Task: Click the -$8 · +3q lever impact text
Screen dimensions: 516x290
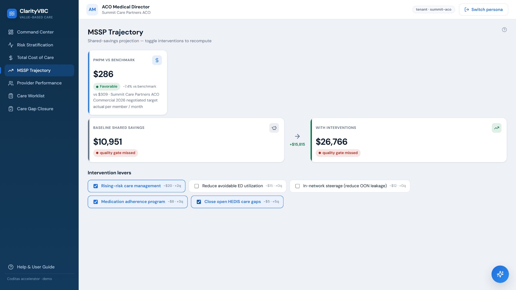Action: point(175,202)
